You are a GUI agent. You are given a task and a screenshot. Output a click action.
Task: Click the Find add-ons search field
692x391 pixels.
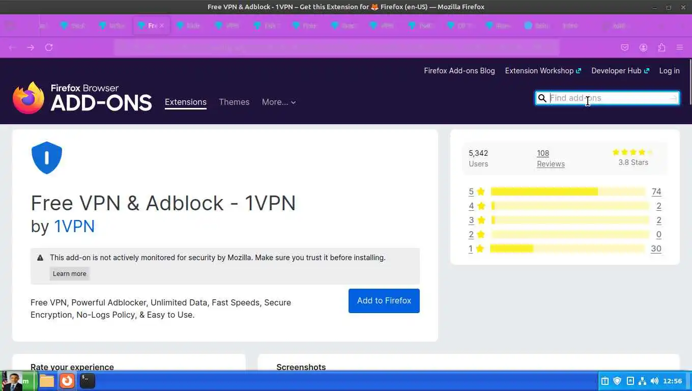608,98
